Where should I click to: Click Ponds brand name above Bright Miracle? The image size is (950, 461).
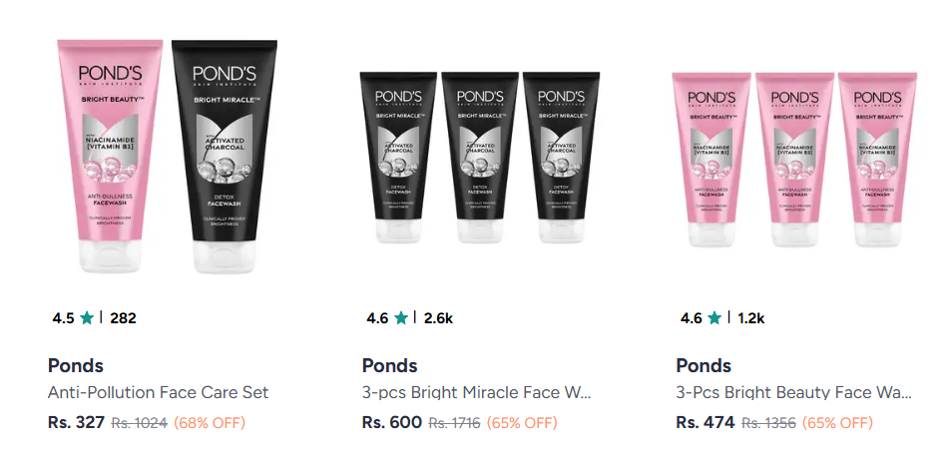coord(389,366)
